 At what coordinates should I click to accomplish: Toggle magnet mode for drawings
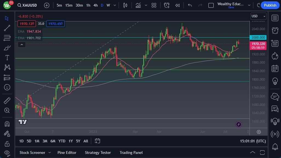(7, 124)
